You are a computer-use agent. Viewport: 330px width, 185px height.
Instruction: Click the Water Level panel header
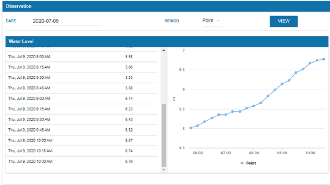click(x=165, y=42)
